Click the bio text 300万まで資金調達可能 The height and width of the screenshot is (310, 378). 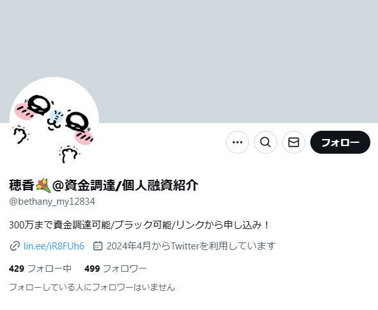tap(60, 225)
